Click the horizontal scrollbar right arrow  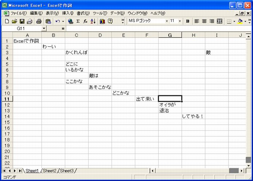pos(242,171)
